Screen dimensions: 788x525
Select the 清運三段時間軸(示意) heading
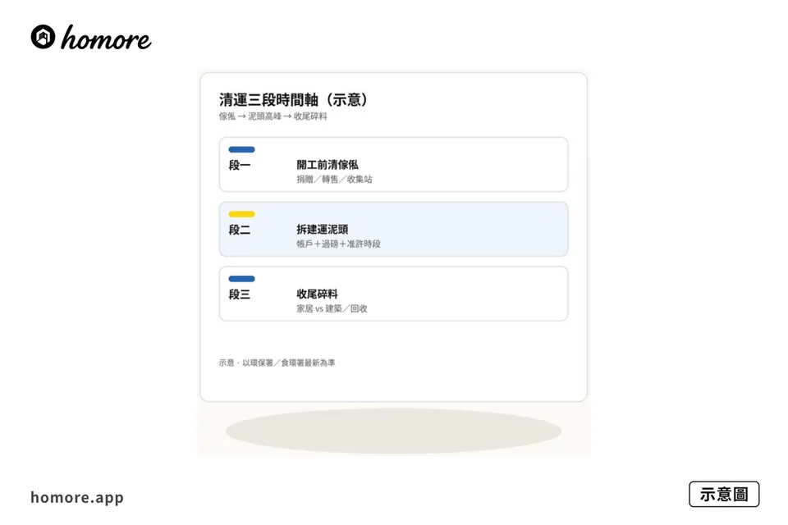click(294, 99)
